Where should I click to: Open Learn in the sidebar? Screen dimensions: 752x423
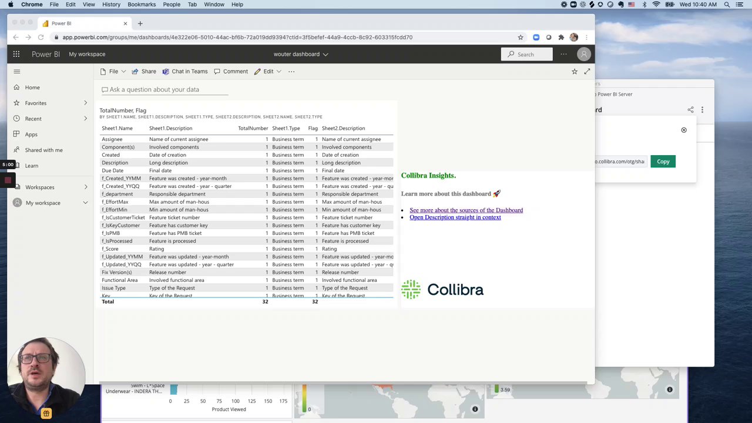coord(32,166)
